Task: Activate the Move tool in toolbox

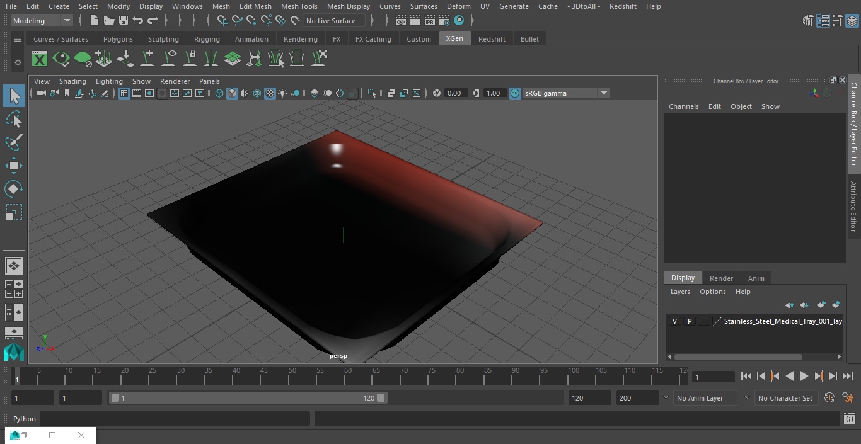Action: coord(14,166)
